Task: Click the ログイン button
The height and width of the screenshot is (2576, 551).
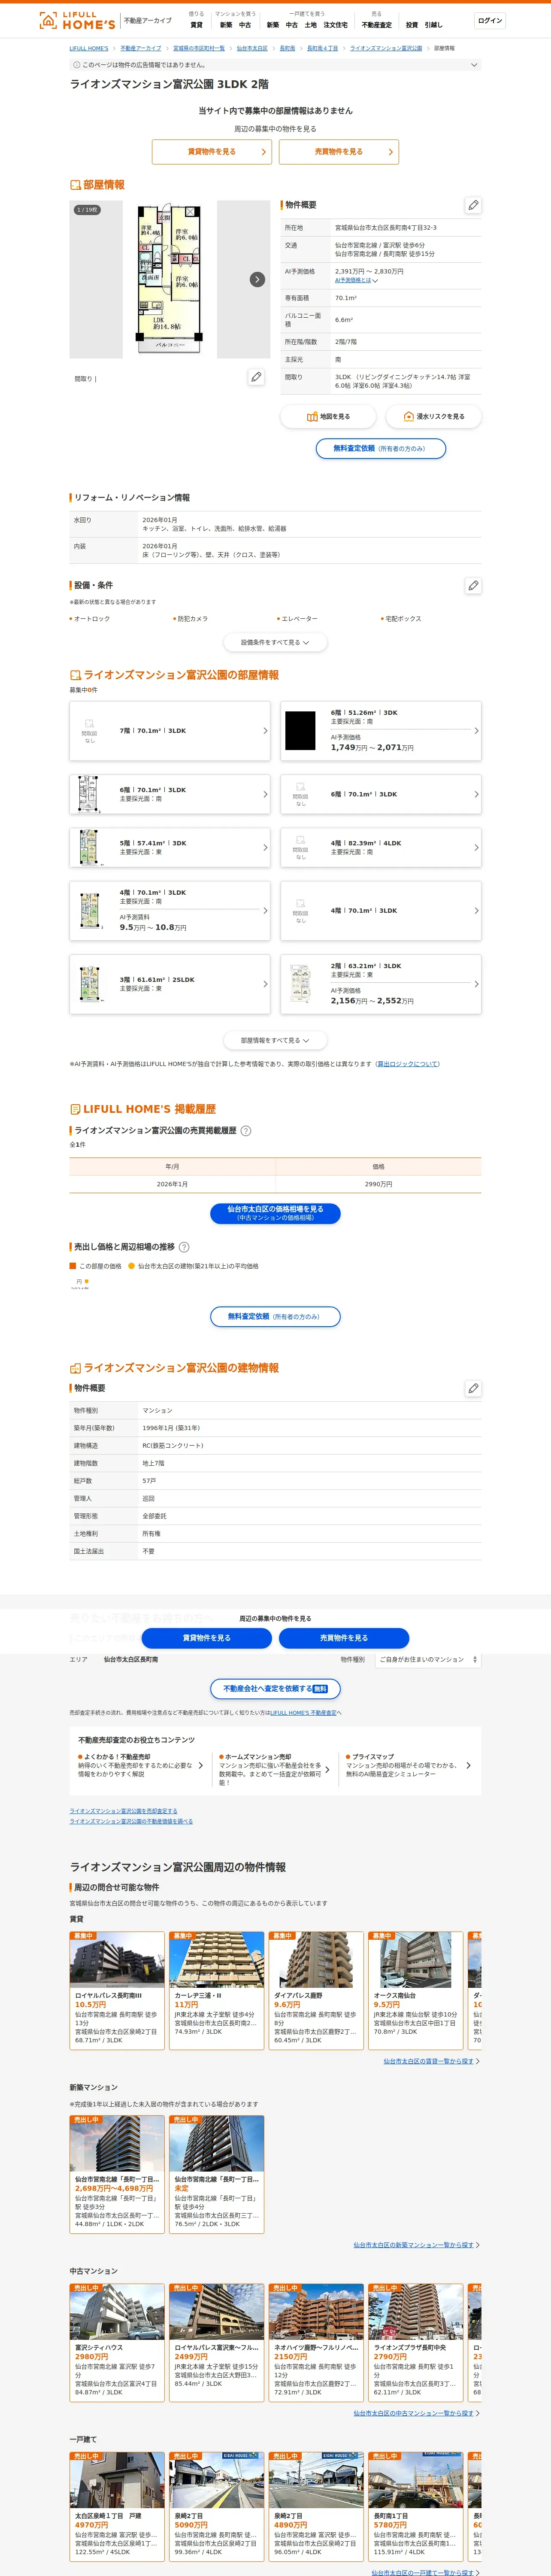Action: pos(490,20)
